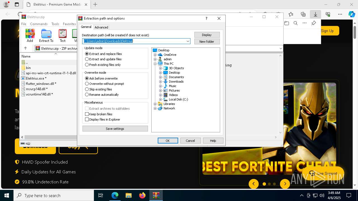Select Fresh existing files only option
The image size is (358, 201).
click(103, 65)
